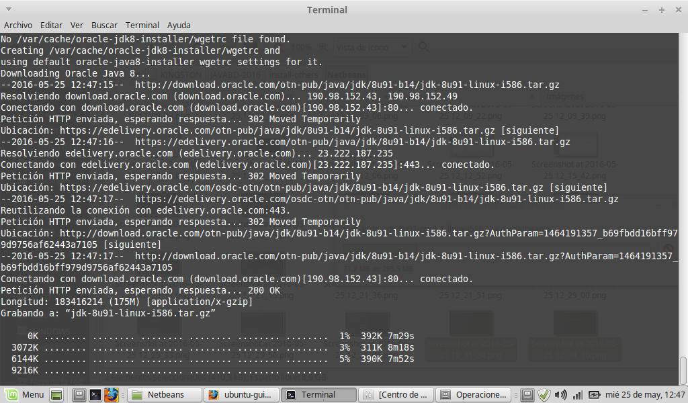Launch Firefox from the panel launcher

pos(111,395)
